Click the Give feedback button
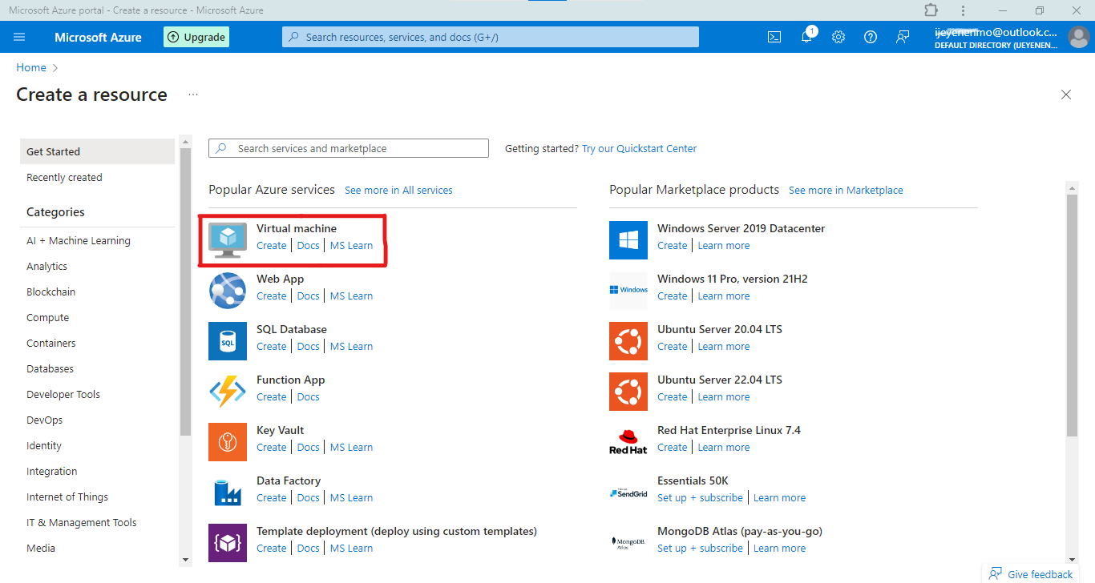Screen dimensions: 1095x583 pyautogui.click(x=1031, y=574)
